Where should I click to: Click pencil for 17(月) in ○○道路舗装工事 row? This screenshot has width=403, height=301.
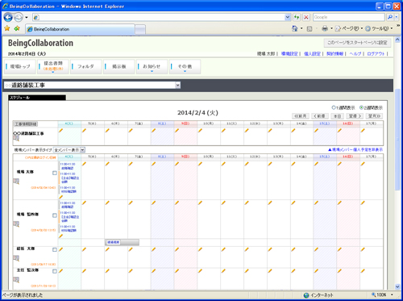(x=363, y=131)
